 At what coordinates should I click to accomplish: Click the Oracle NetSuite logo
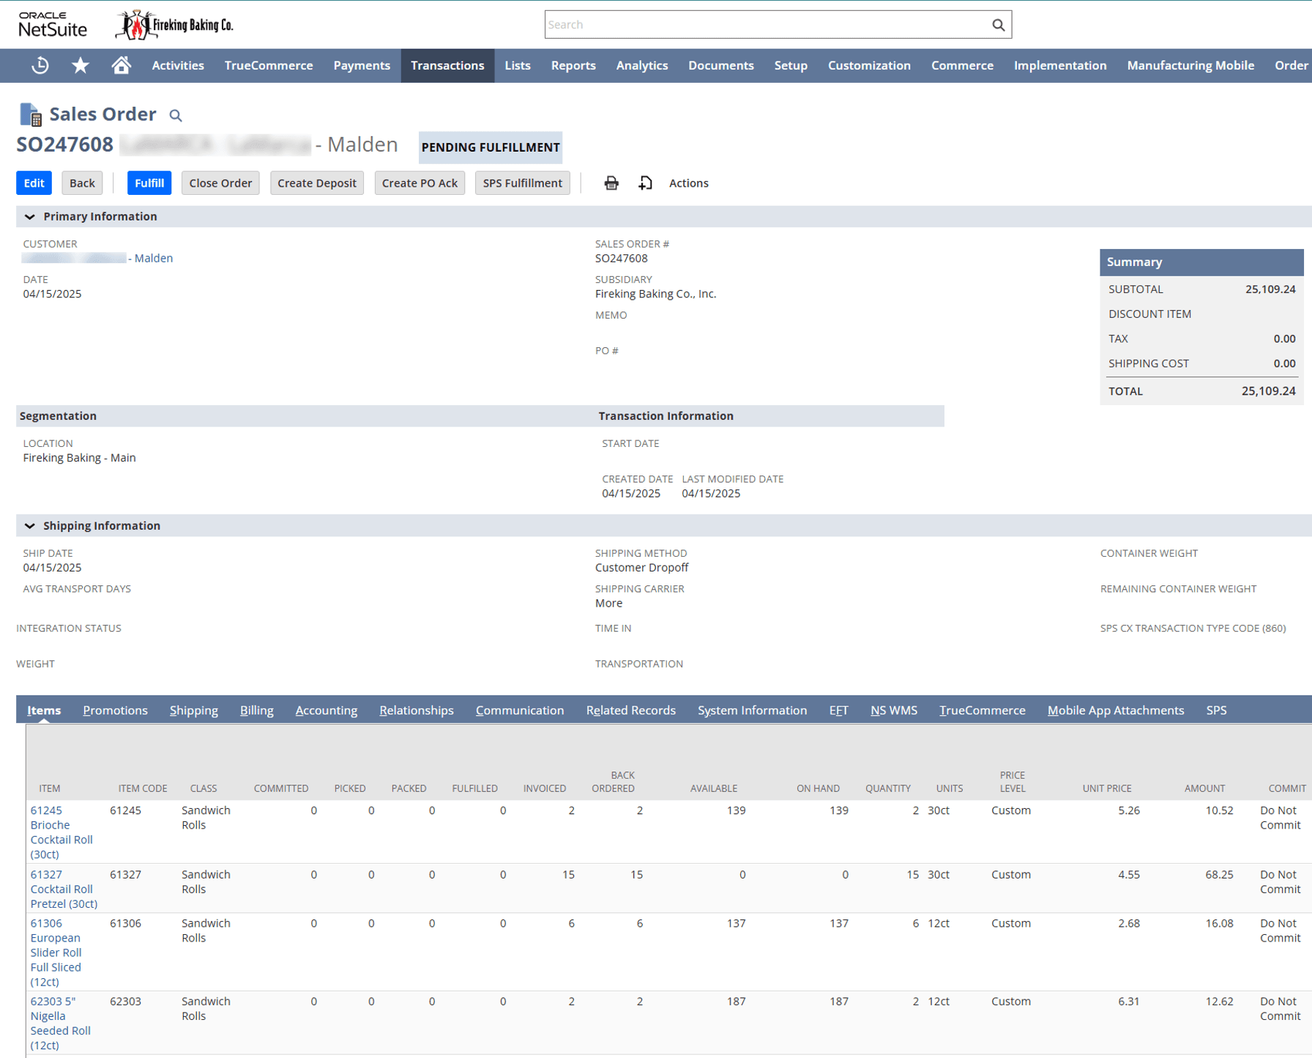pos(53,25)
